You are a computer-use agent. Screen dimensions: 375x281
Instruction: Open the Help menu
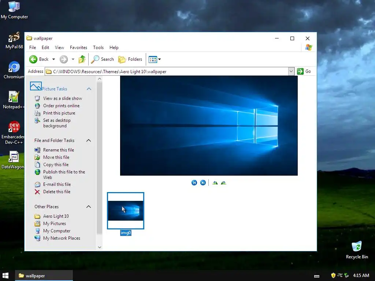click(114, 48)
